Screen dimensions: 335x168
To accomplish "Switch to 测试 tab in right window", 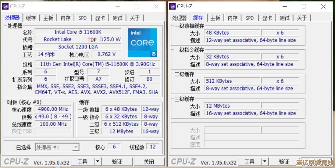I will tap(284, 18).
